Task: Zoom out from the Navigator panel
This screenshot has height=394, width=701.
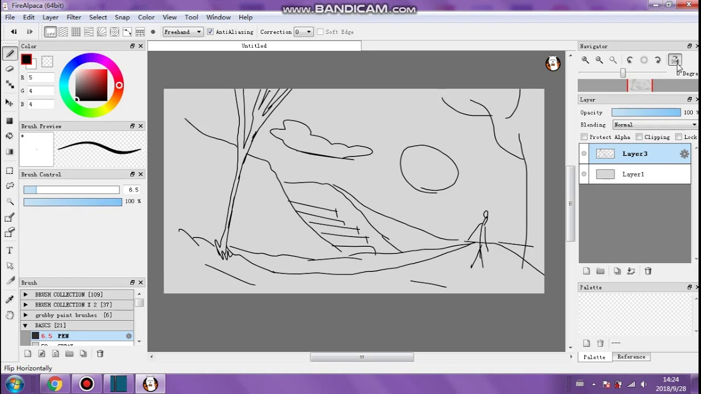Action: (599, 60)
